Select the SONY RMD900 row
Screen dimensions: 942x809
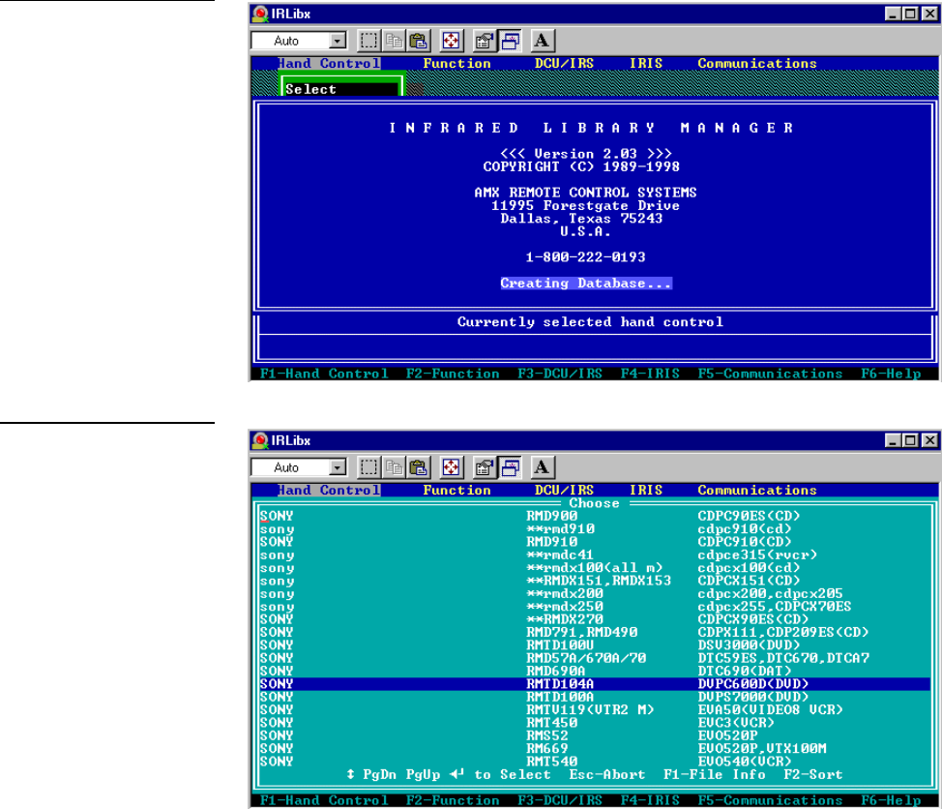(594, 517)
